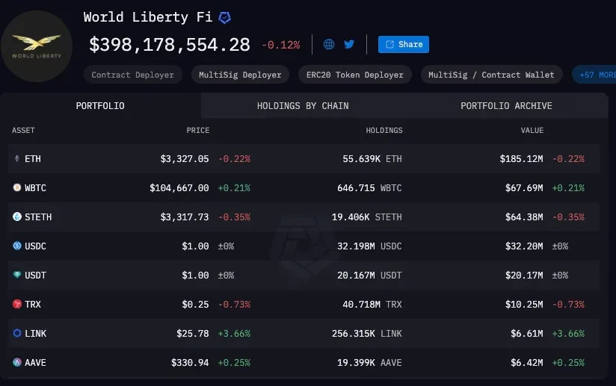This screenshot has width=616, height=386.
Task: Click the USDT token icon
Action: pyautogui.click(x=17, y=275)
